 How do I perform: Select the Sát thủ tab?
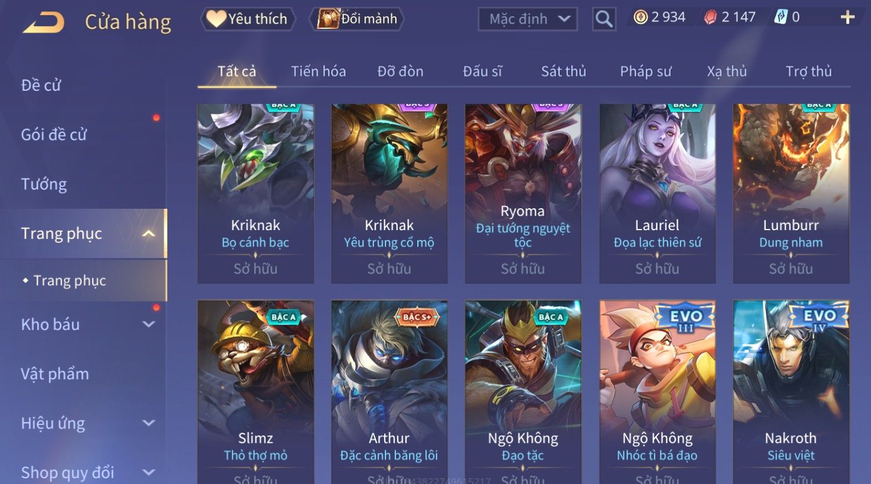(x=563, y=71)
